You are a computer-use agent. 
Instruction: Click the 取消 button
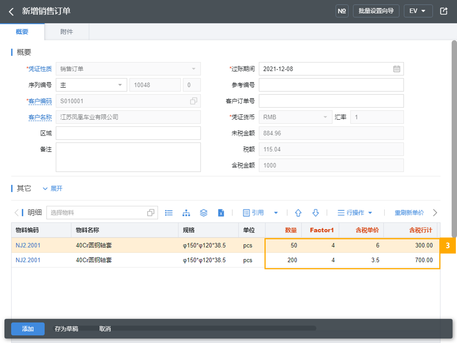pyautogui.click(x=105, y=329)
